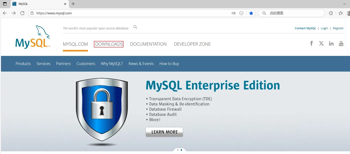Open the favorites list icon
The width and height of the screenshot is (350, 154).
click(x=340, y=13)
